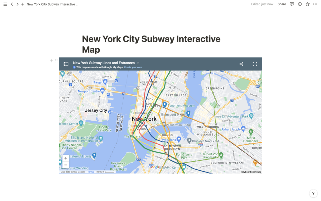Share the embedded map
Screen dimensions: 321x201
241,64
